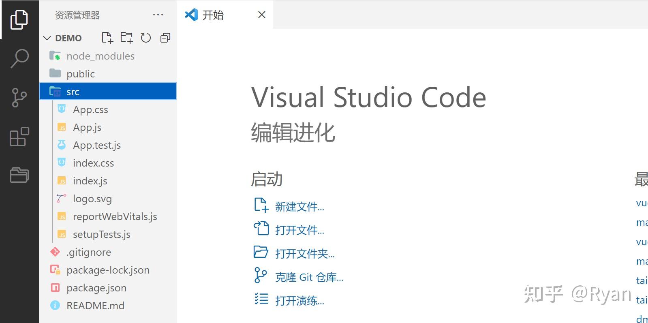The width and height of the screenshot is (648, 323).
Task: Click the new file icon beside 新建文件
Action: pyautogui.click(x=261, y=205)
